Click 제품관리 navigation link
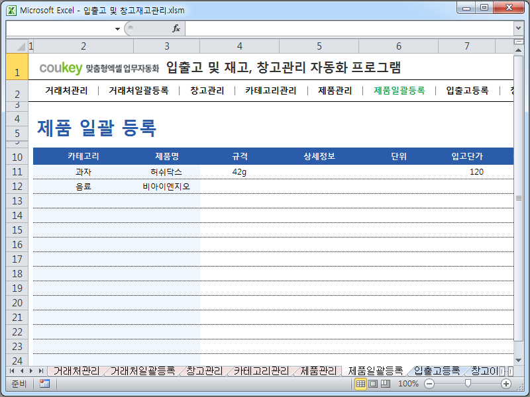The width and height of the screenshot is (530, 397). [335, 91]
